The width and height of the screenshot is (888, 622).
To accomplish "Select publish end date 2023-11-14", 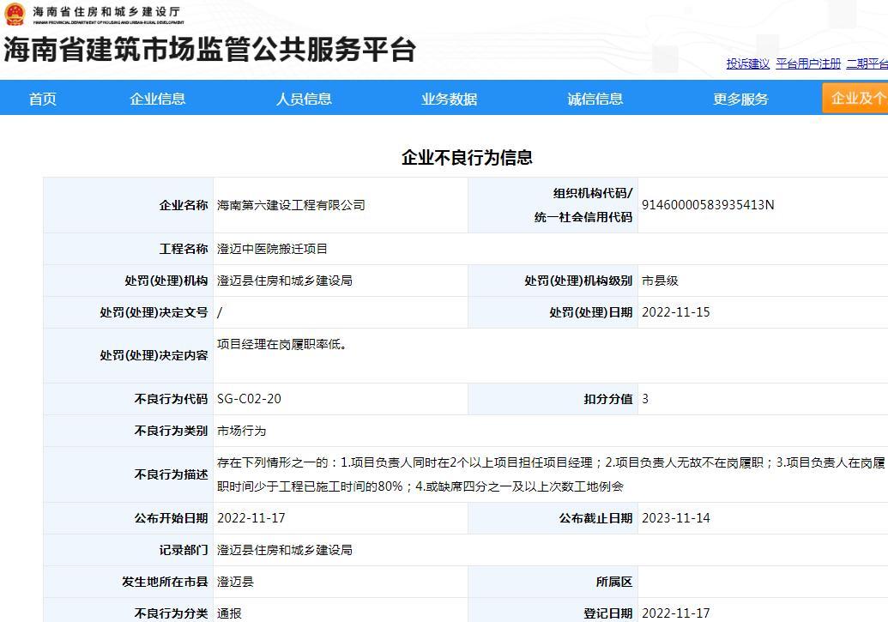I will [675, 518].
